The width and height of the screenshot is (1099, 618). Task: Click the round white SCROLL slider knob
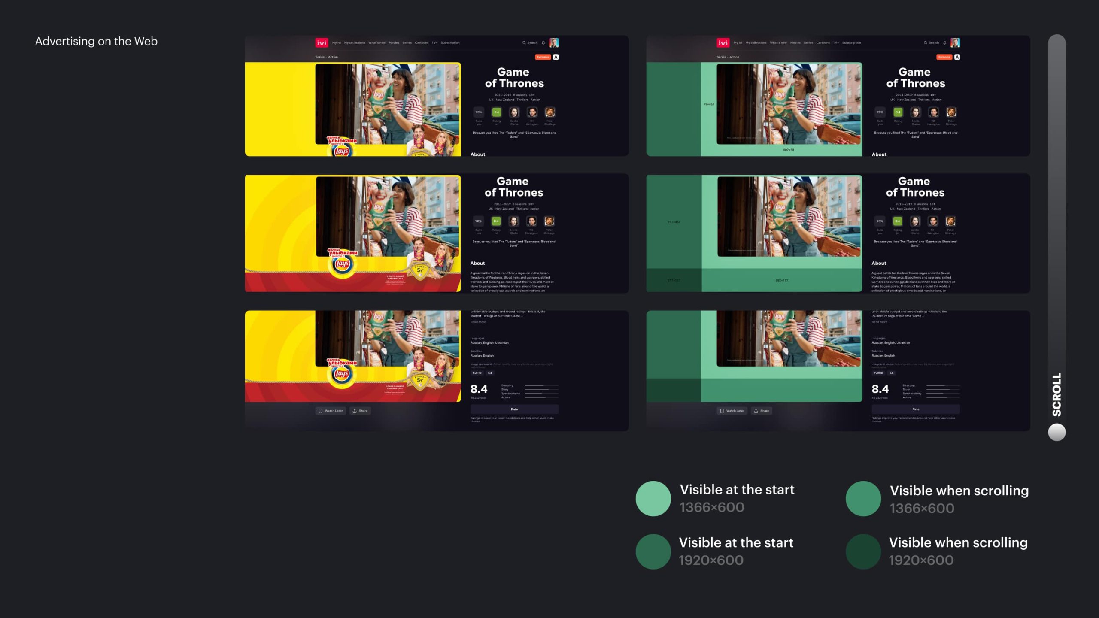[x=1056, y=432]
